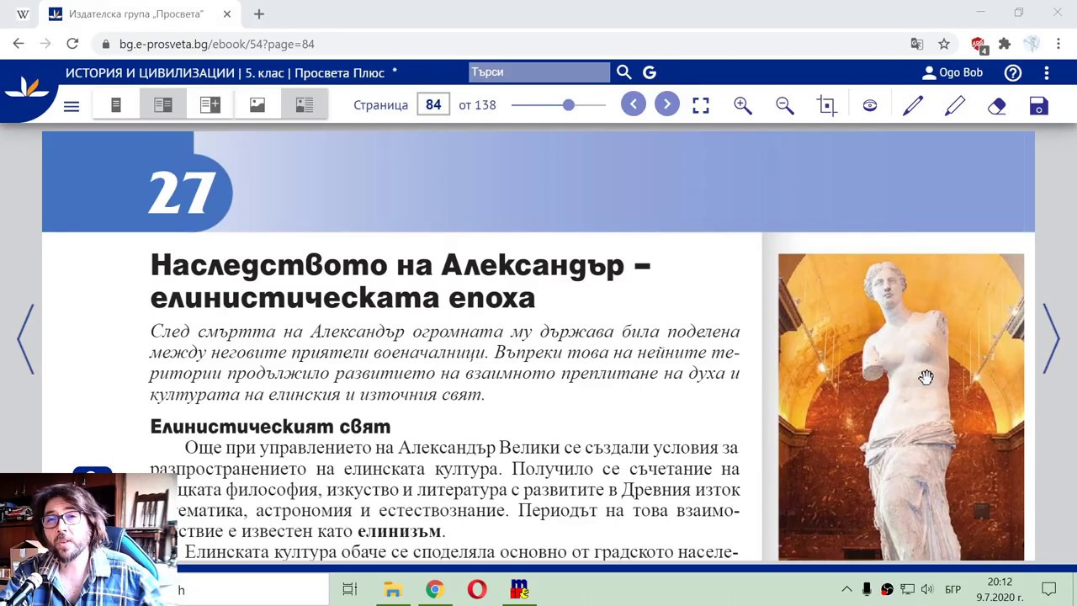Close the Издателска група Просвета tab
The image size is (1077, 606).
pyautogui.click(x=227, y=14)
